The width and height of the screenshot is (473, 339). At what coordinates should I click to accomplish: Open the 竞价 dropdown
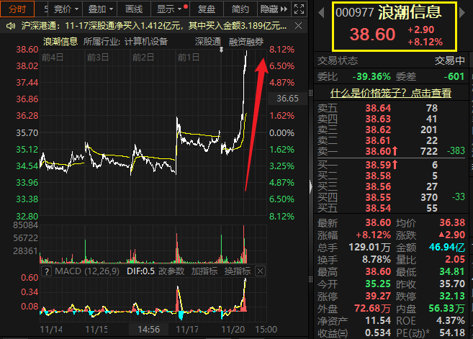click(x=66, y=9)
